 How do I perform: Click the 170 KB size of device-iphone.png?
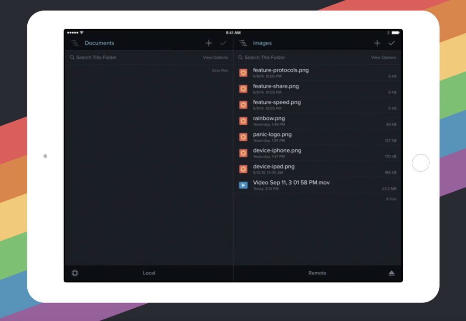coord(390,156)
